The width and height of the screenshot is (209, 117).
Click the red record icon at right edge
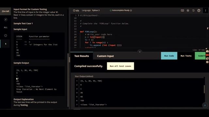[207, 55]
